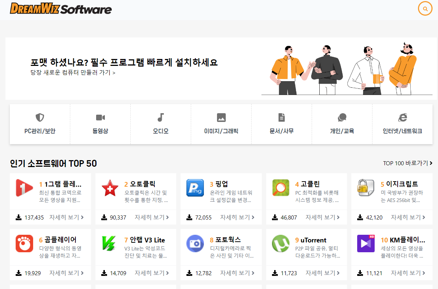Select the 개인/교육 chat bubble icon

point(342,118)
